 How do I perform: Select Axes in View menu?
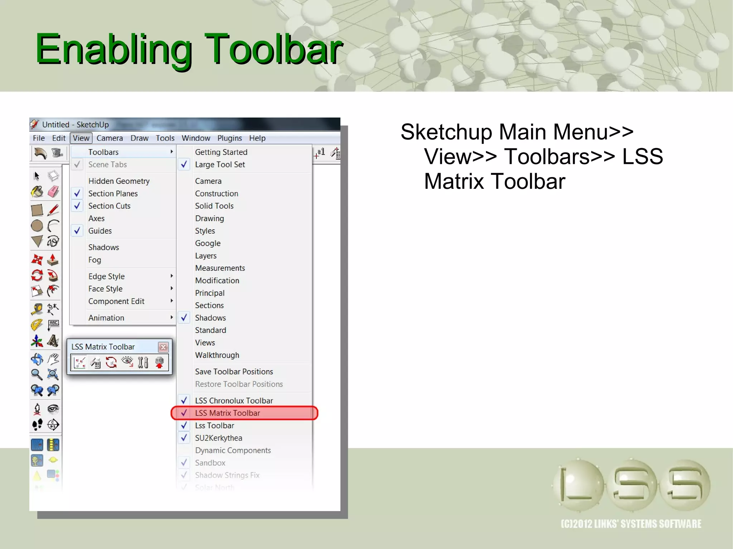[123, 219]
